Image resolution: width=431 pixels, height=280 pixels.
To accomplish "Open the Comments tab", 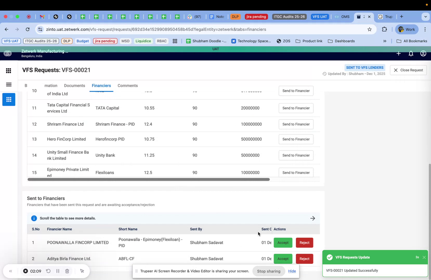I will point(128,85).
